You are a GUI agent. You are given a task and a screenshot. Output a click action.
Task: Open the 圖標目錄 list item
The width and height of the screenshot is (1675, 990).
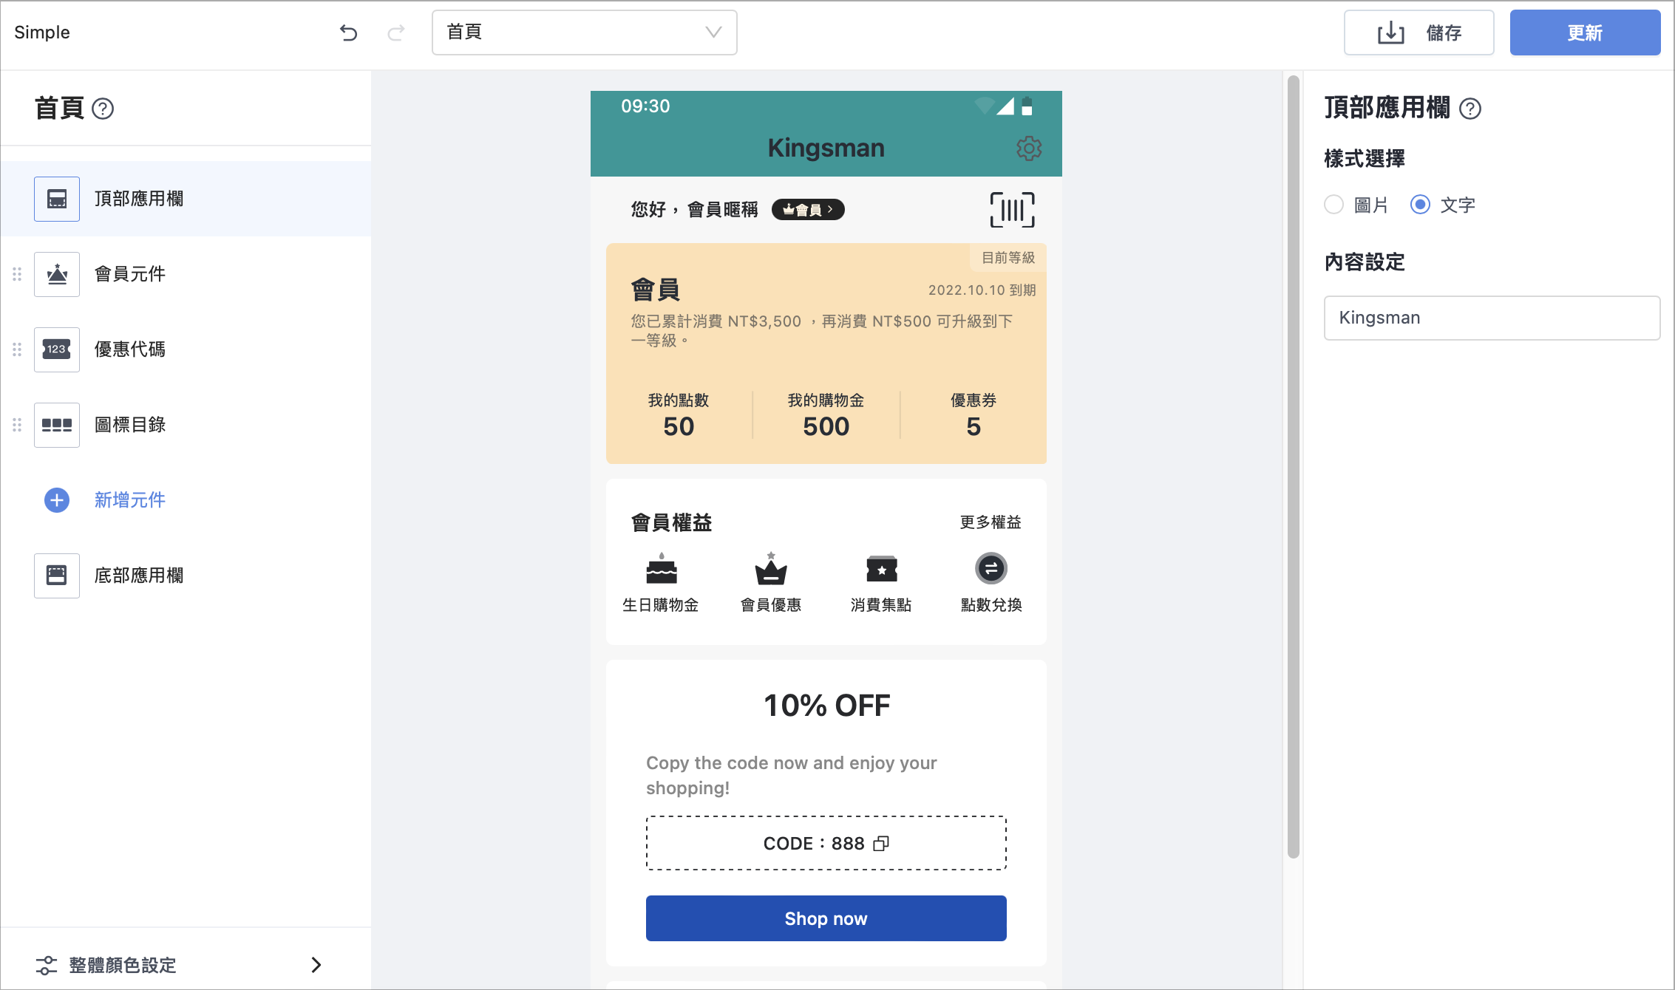click(186, 425)
